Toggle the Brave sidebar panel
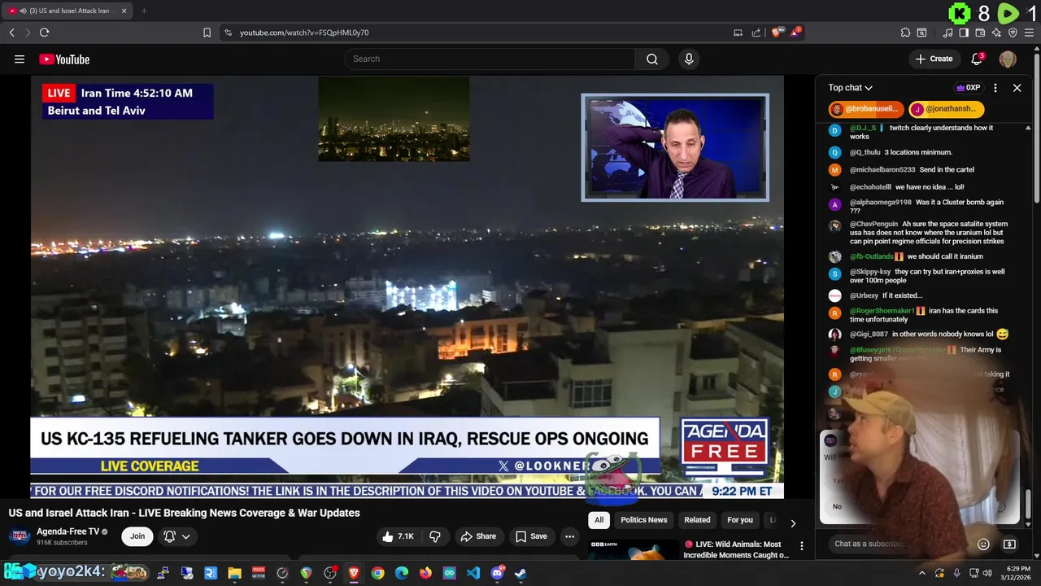1041x586 pixels. pyautogui.click(x=964, y=33)
